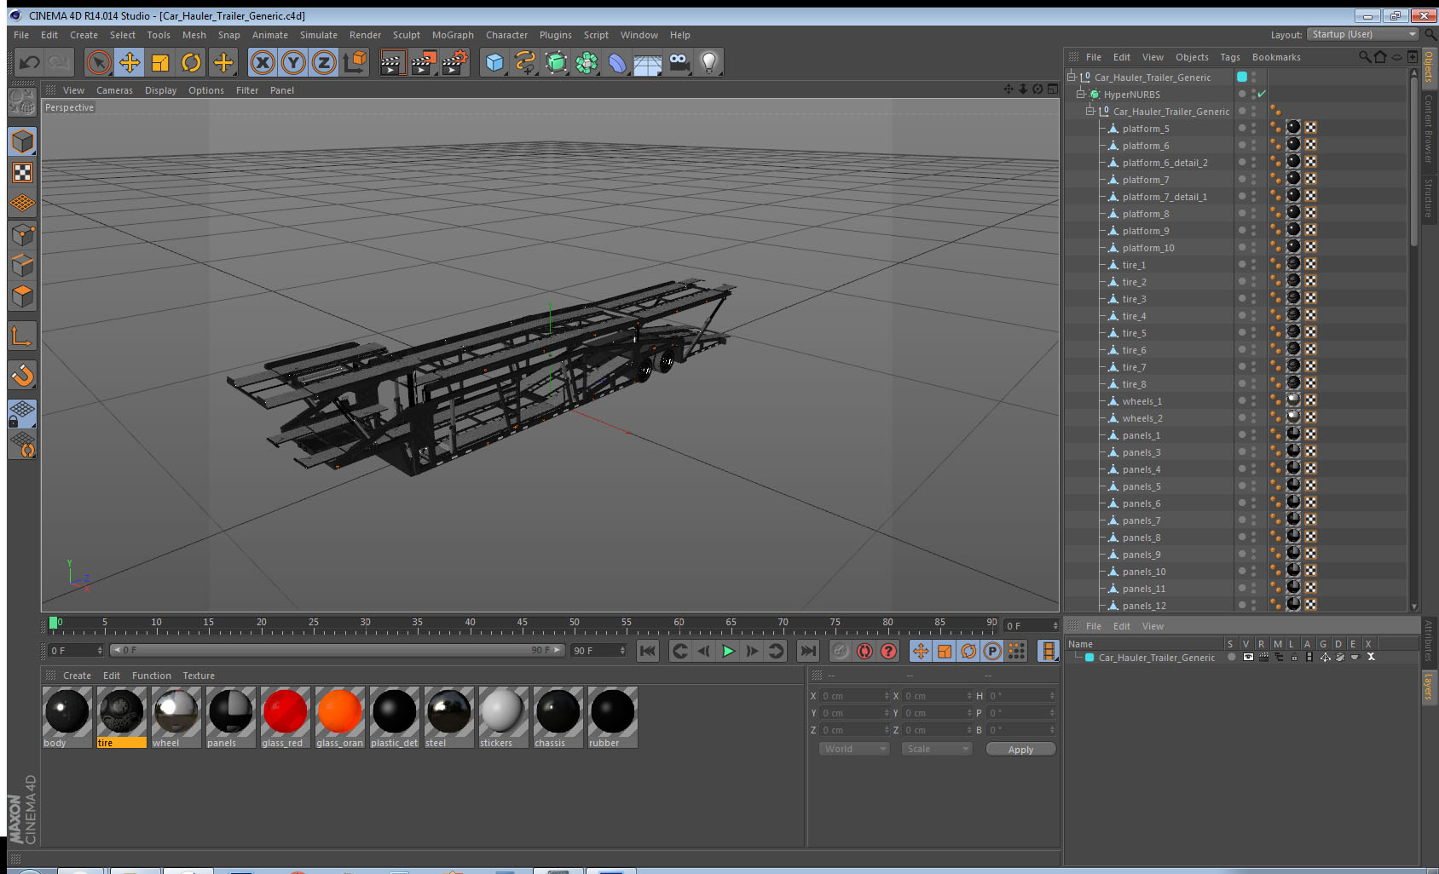
Task: Go to the end of animation
Action: pos(807,651)
